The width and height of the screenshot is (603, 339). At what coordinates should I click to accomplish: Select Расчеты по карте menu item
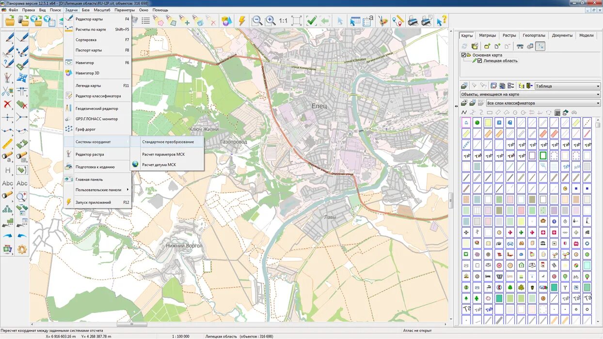coord(97,30)
